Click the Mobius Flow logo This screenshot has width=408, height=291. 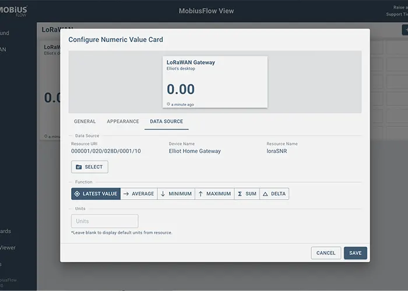[x=13, y=11]
